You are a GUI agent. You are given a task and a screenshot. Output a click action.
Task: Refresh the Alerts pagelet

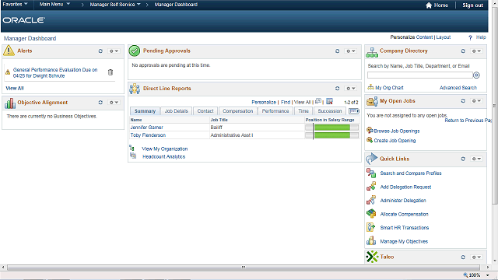[100, 51]
